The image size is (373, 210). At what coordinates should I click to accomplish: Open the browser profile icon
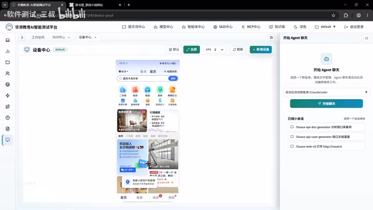pyautogui.click(x=358, y=16)
